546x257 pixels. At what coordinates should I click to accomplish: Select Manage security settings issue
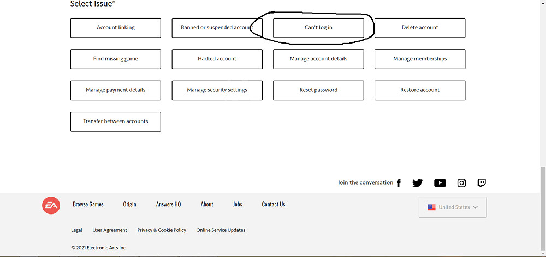point(217,90)
